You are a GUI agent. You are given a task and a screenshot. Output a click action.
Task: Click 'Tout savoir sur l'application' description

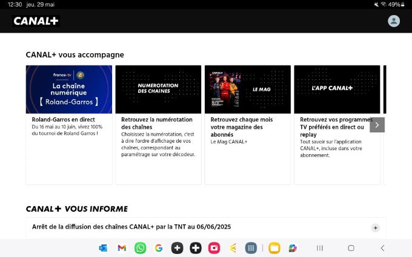point(331,148)
